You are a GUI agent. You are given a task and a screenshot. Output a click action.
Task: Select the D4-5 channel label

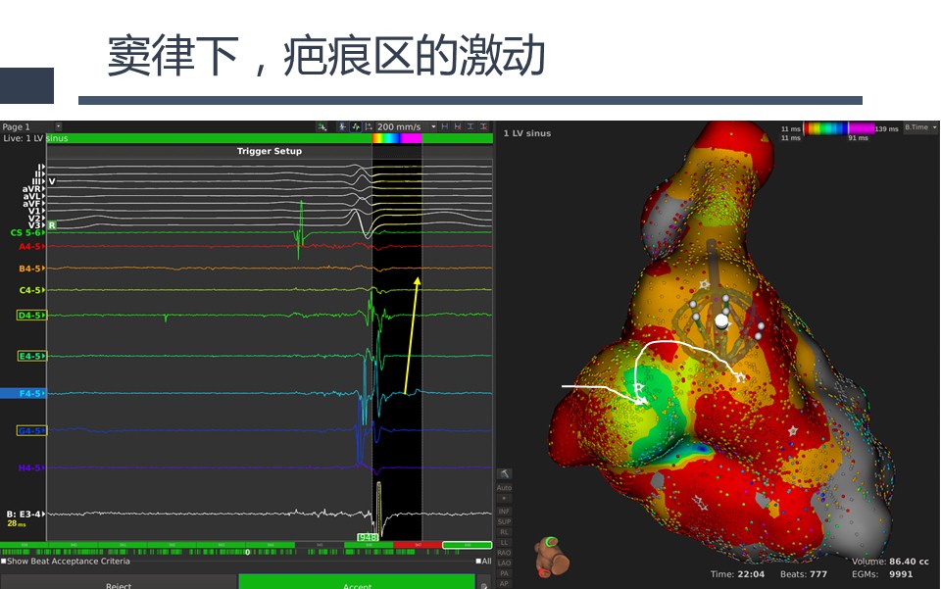point(31,315)
